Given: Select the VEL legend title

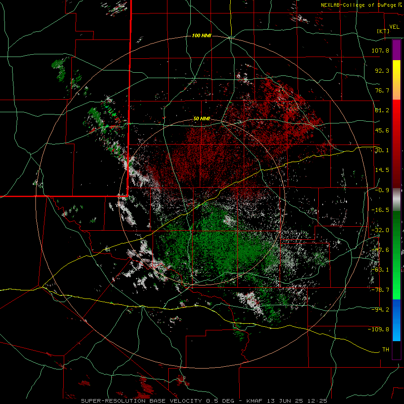Looking at the screenshot, I should pos(394,27).
